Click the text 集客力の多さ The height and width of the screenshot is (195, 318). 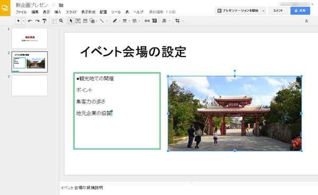click(91, 101)
